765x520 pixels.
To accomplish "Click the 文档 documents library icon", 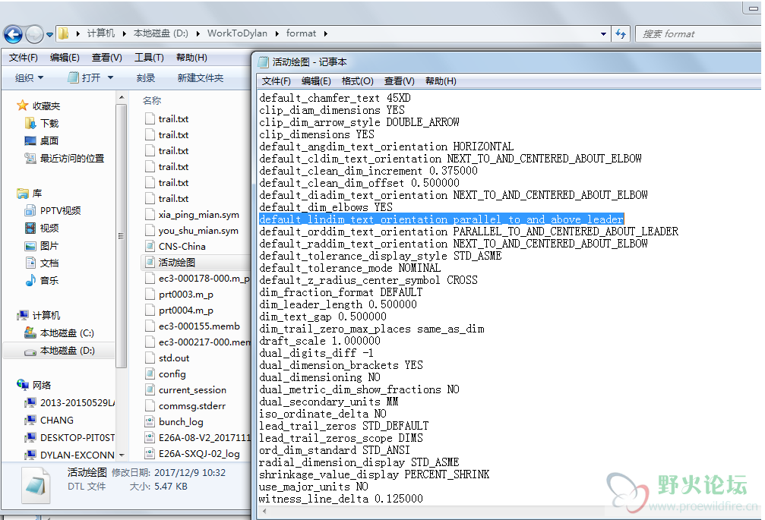I will point(30,263).
